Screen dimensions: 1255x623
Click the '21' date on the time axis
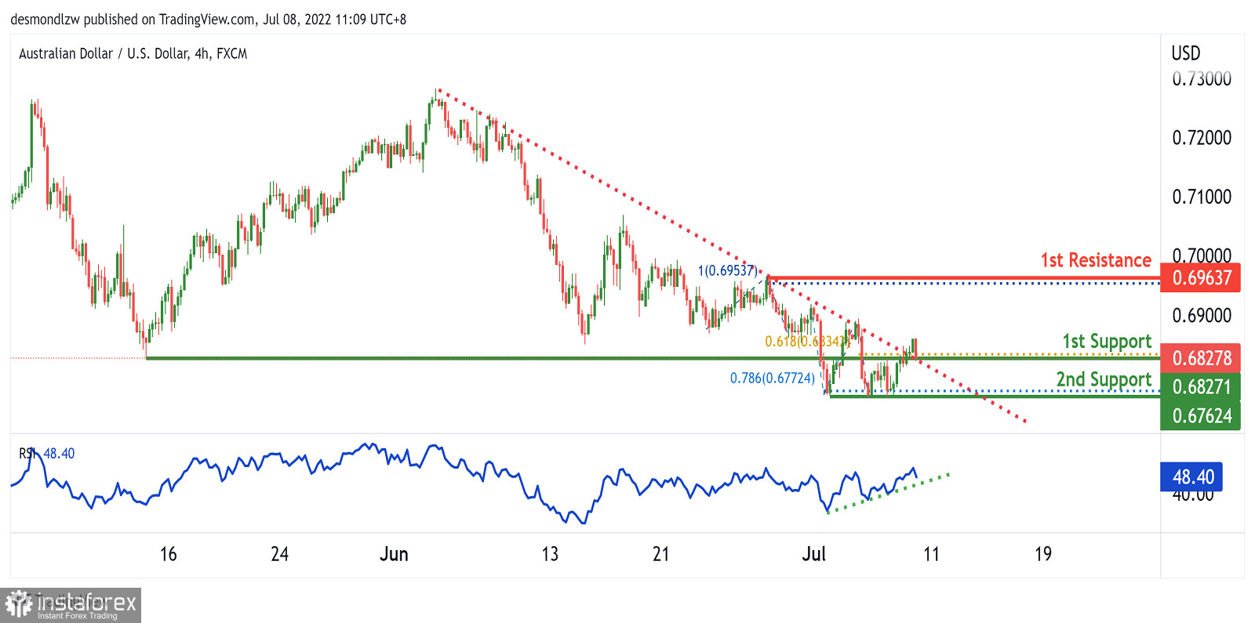pos(661,554)
